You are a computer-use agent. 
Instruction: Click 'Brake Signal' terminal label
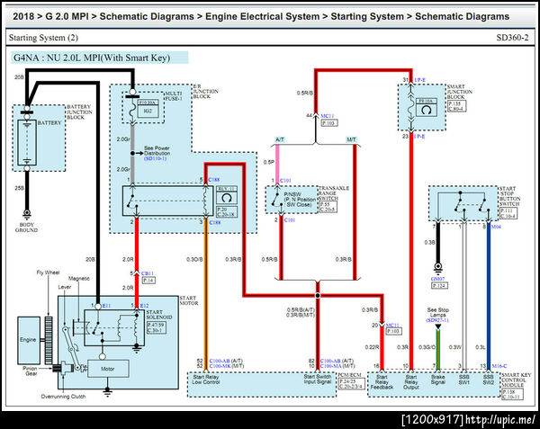(x=437, y=380)
